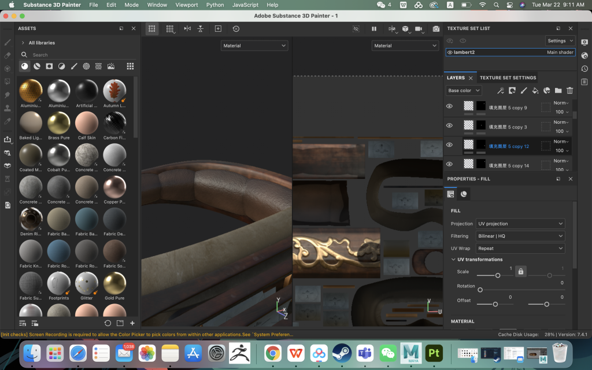This screenshot has width=592, height=370.
Task: Open the Python menu
Action: [215, 5]
